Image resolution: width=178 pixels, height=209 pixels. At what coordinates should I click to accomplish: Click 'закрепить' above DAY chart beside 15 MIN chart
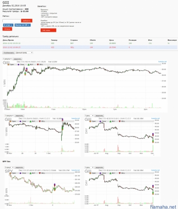click(x=99, y=116)
